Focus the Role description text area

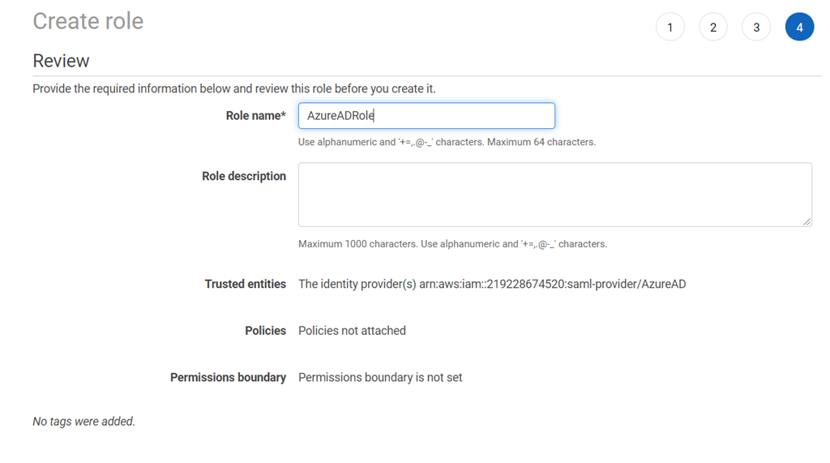coord(554,195)
